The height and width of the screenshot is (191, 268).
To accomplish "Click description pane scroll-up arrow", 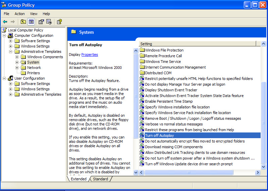I will click(x=136, y=51).
